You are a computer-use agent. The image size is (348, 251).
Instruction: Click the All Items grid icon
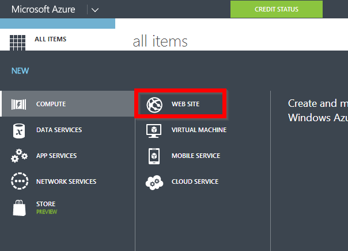[17, 43]
